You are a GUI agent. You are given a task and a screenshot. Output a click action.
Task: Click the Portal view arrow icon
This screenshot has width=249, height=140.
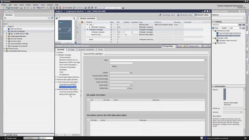coord(5,138)
